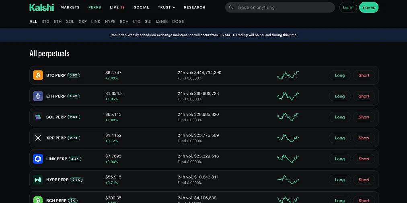Focus the Trade on anything search field
This screenshot has height=203, width=407.
(280, 7)
